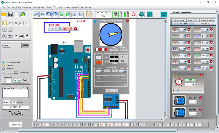Click the blue undo arrow
The image size is (219, 133).
coord(49,14)
